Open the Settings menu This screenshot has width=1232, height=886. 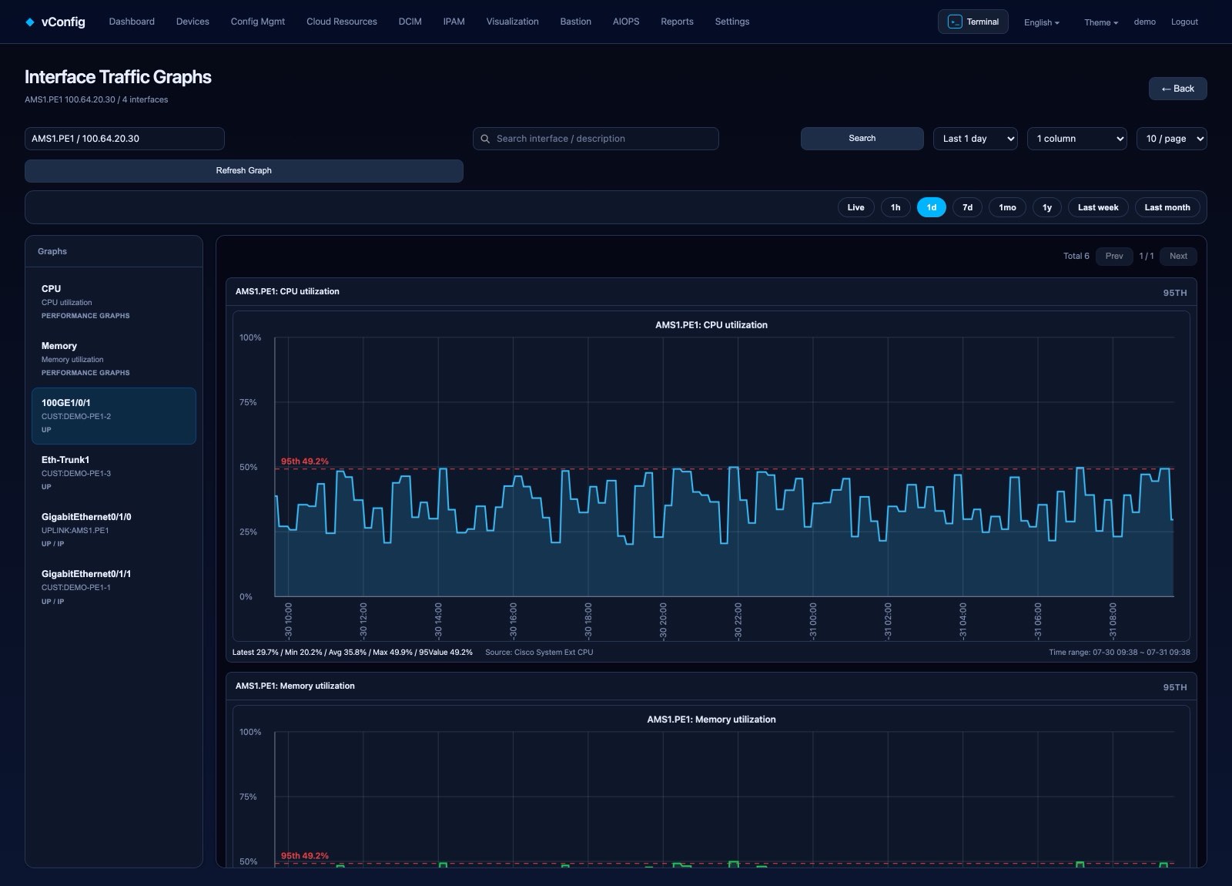pyautogui.click(x=731, y=22)
